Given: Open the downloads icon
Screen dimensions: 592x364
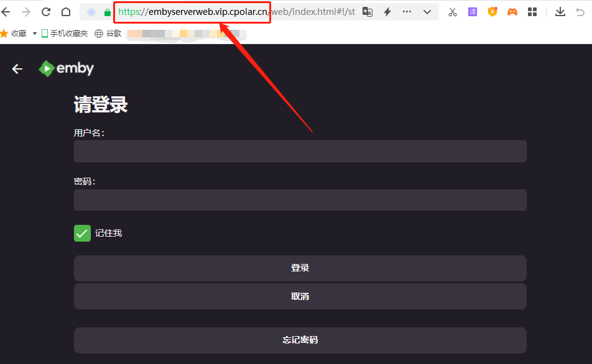Looking at the screenshot, I should point(560,12).
